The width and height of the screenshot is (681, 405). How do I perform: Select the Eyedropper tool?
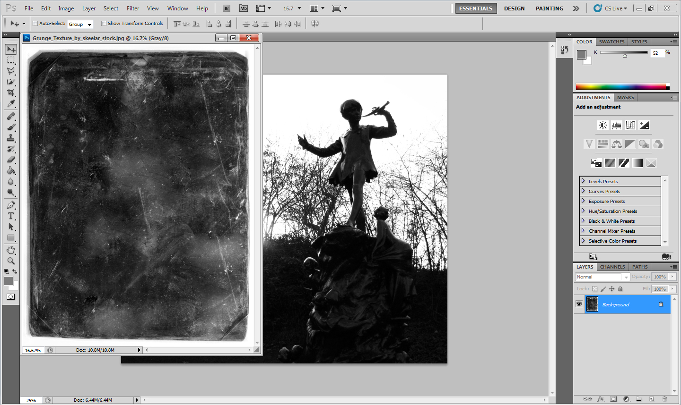[11, 103]
